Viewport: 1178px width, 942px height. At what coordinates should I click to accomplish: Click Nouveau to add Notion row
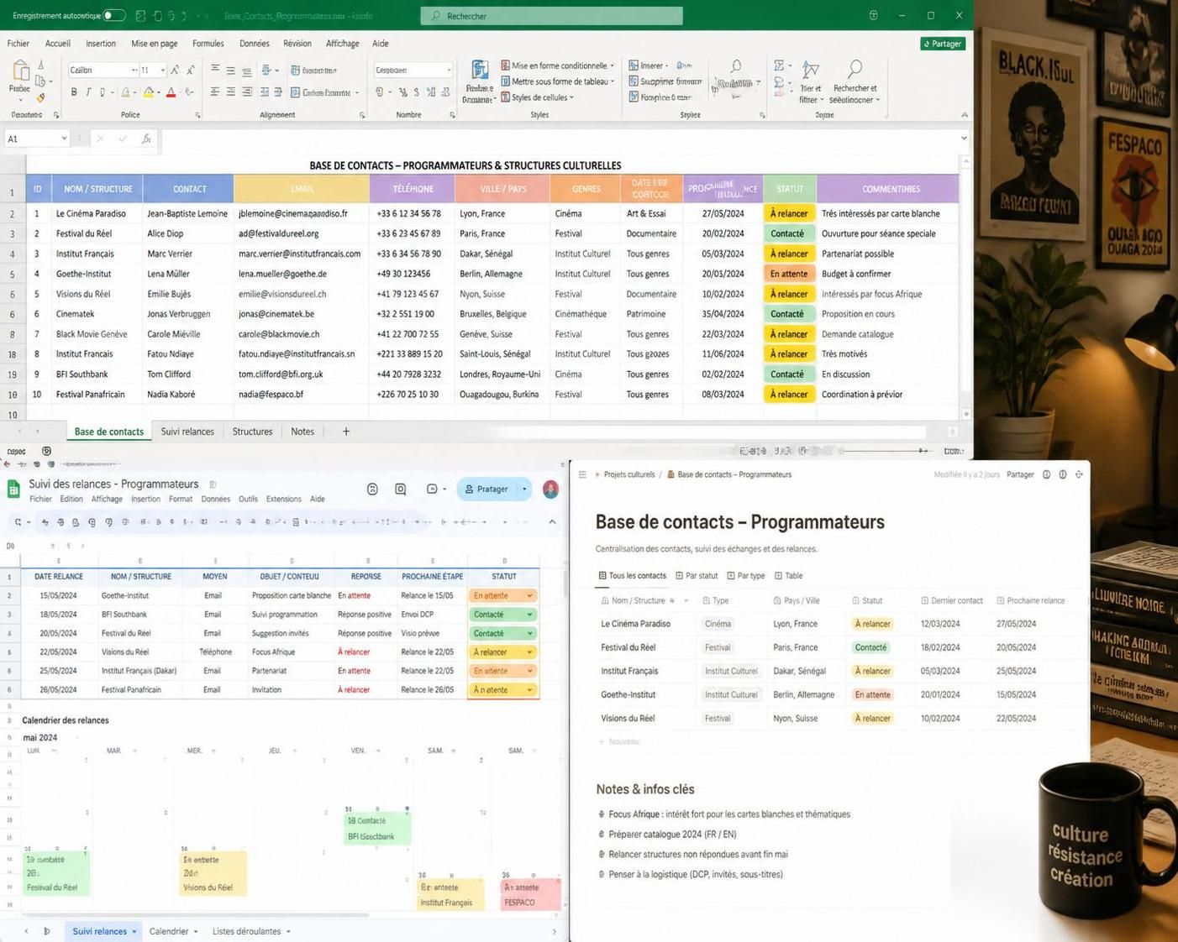pyautogui.click(x=618, y=741)
